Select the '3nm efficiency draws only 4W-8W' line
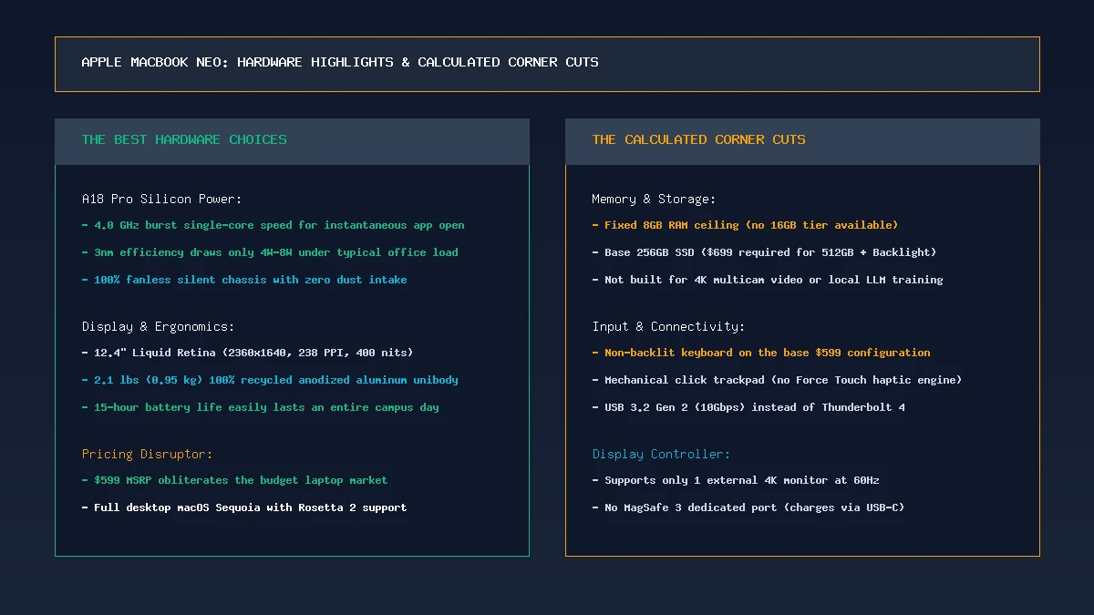This screenshot has width=1094, height=615. click(270, 252)
